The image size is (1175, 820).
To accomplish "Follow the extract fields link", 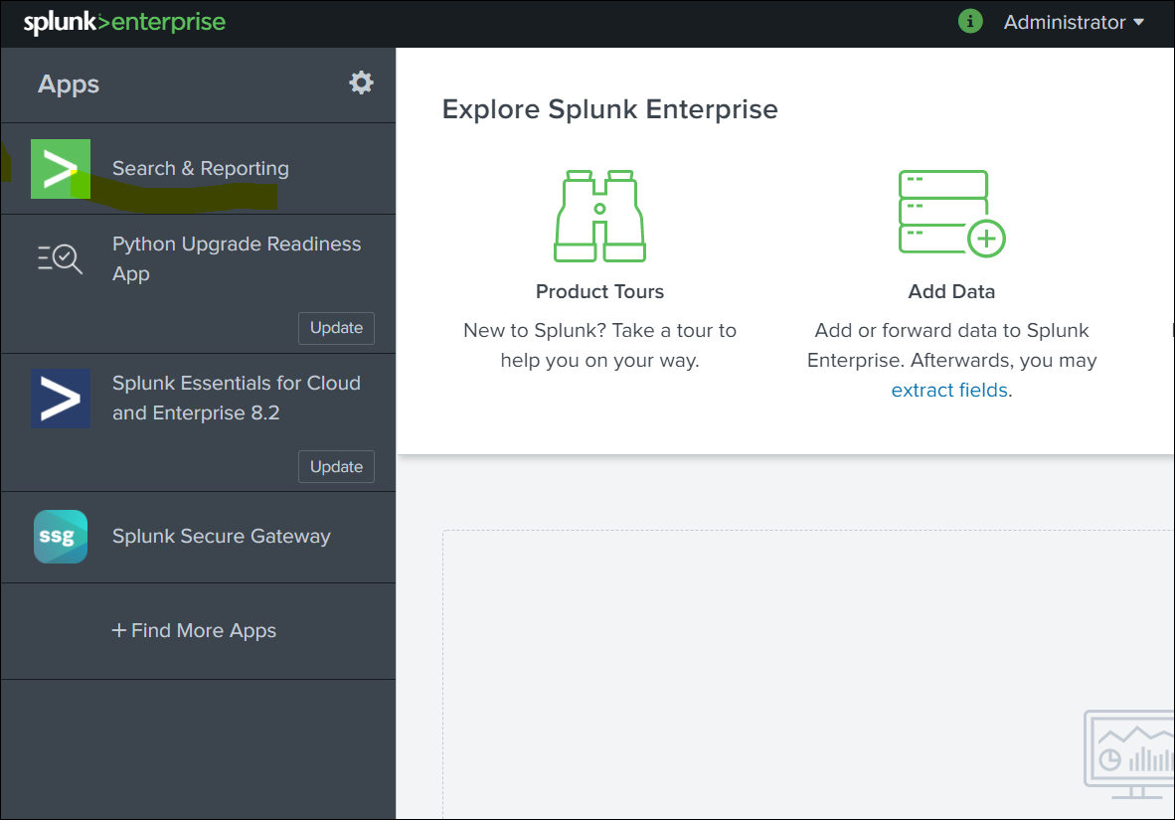I will pos(949,391).
